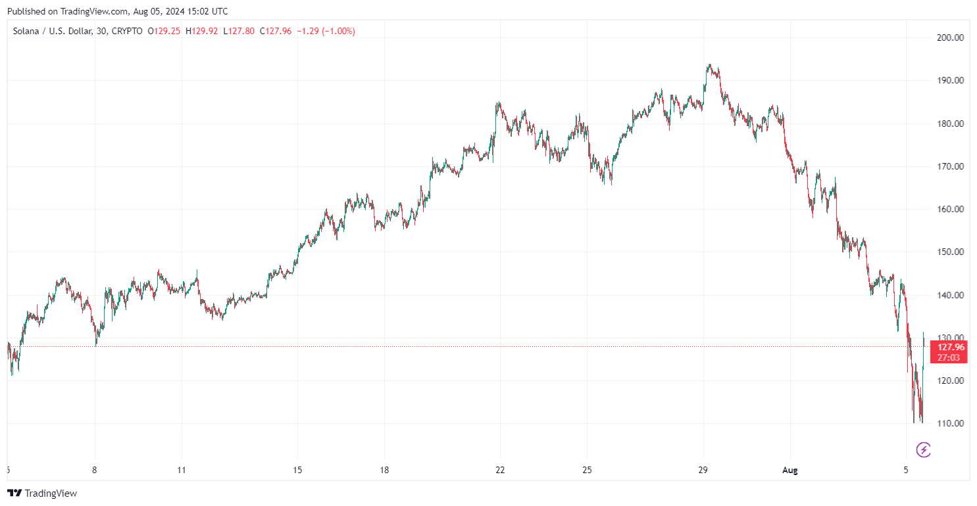The image size is (977, 506).
Task: Click the '15' date label on time axis
Action: click(x=297, y=470)
